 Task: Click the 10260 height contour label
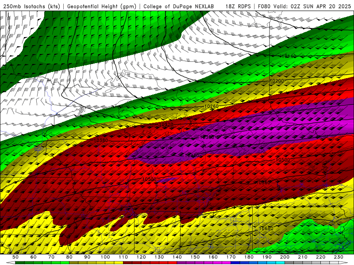pos(212,106)
